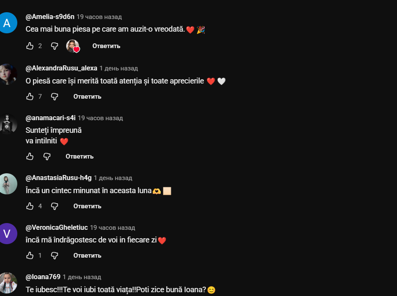Click Ответить under AnastasiaRusu-h4g's comment

pyautogui.click(x=87, y=206)
